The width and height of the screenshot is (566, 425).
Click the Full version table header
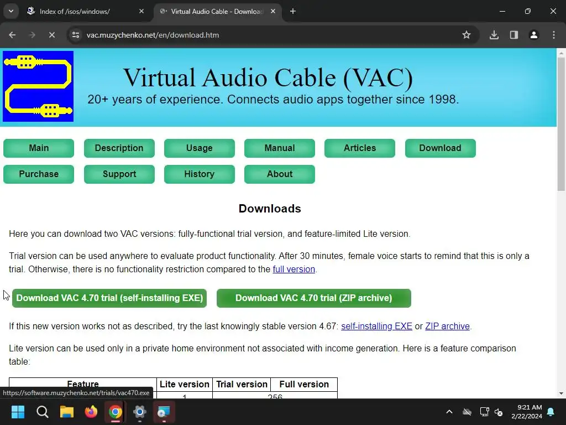[304, 384]
